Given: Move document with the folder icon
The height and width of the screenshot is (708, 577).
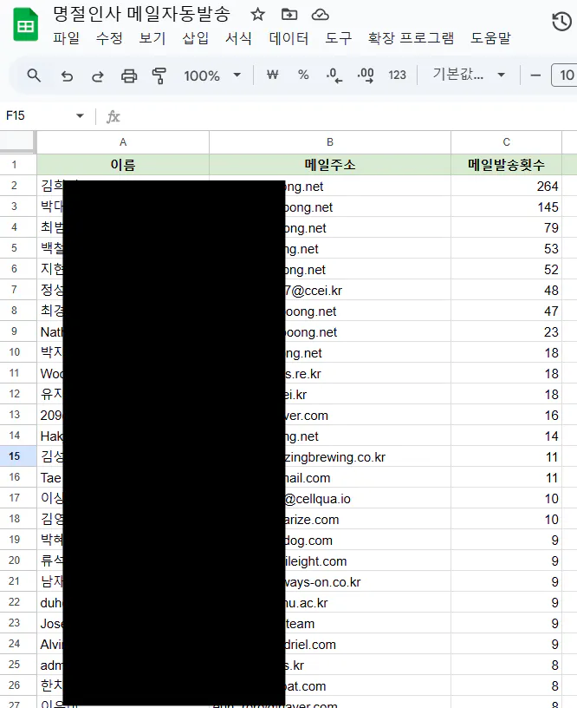Looking at the screenshot, I should click(289, 15).
